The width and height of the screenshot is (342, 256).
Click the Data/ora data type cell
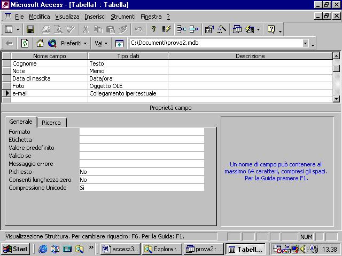[x=128, y=78]
